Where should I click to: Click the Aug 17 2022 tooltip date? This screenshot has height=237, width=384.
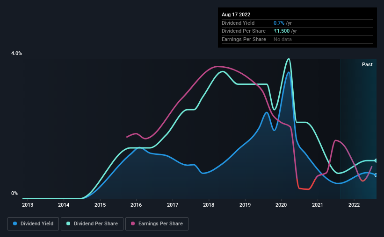tap(236, 14)
